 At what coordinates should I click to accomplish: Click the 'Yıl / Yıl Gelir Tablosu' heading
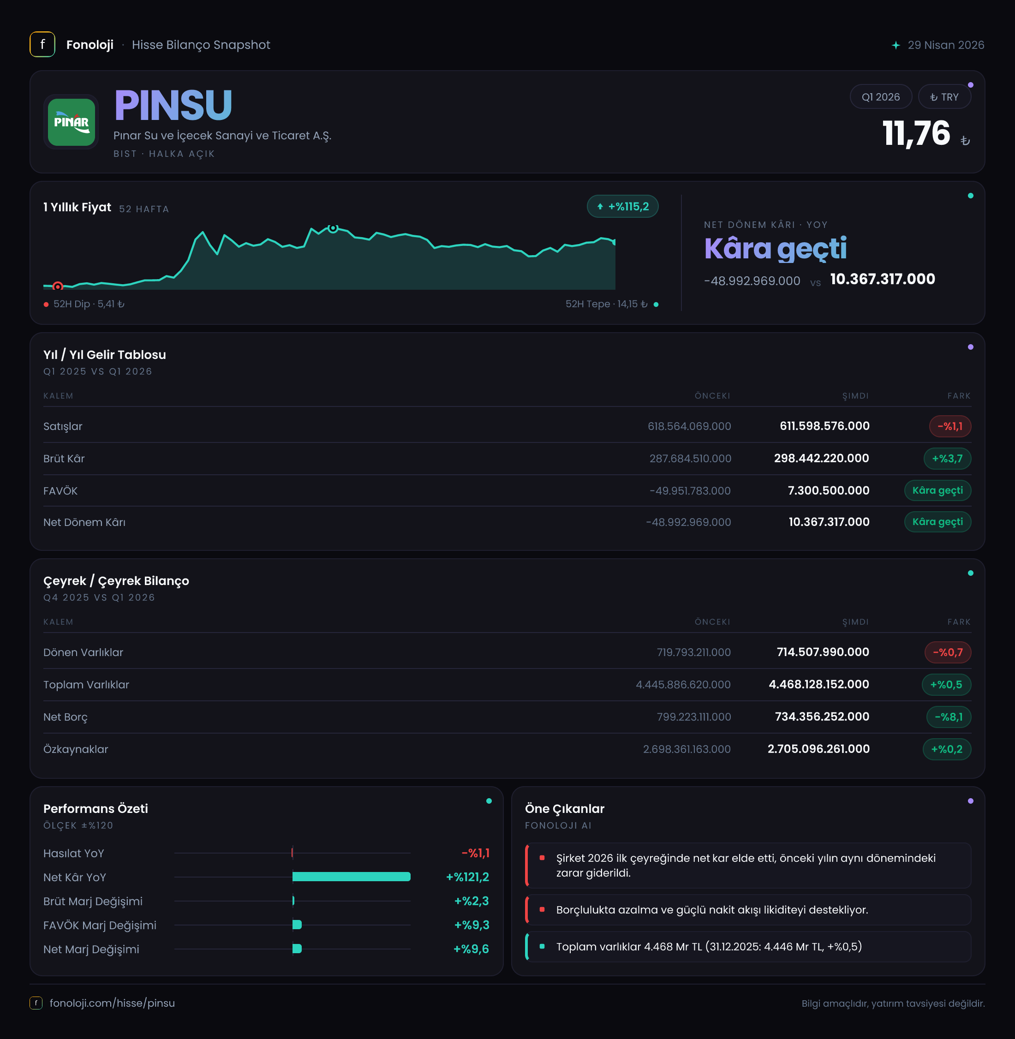[x=104, y=354]
